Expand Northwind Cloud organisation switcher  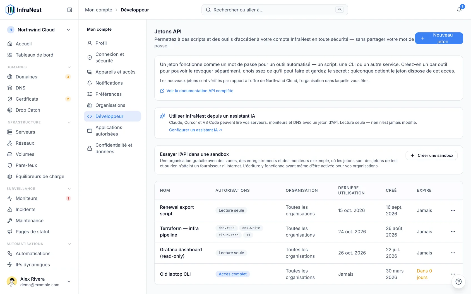39,30
